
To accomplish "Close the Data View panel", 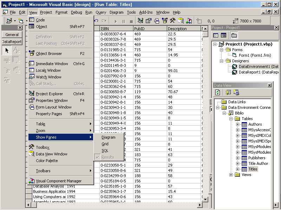I will (x=269, y=85).
